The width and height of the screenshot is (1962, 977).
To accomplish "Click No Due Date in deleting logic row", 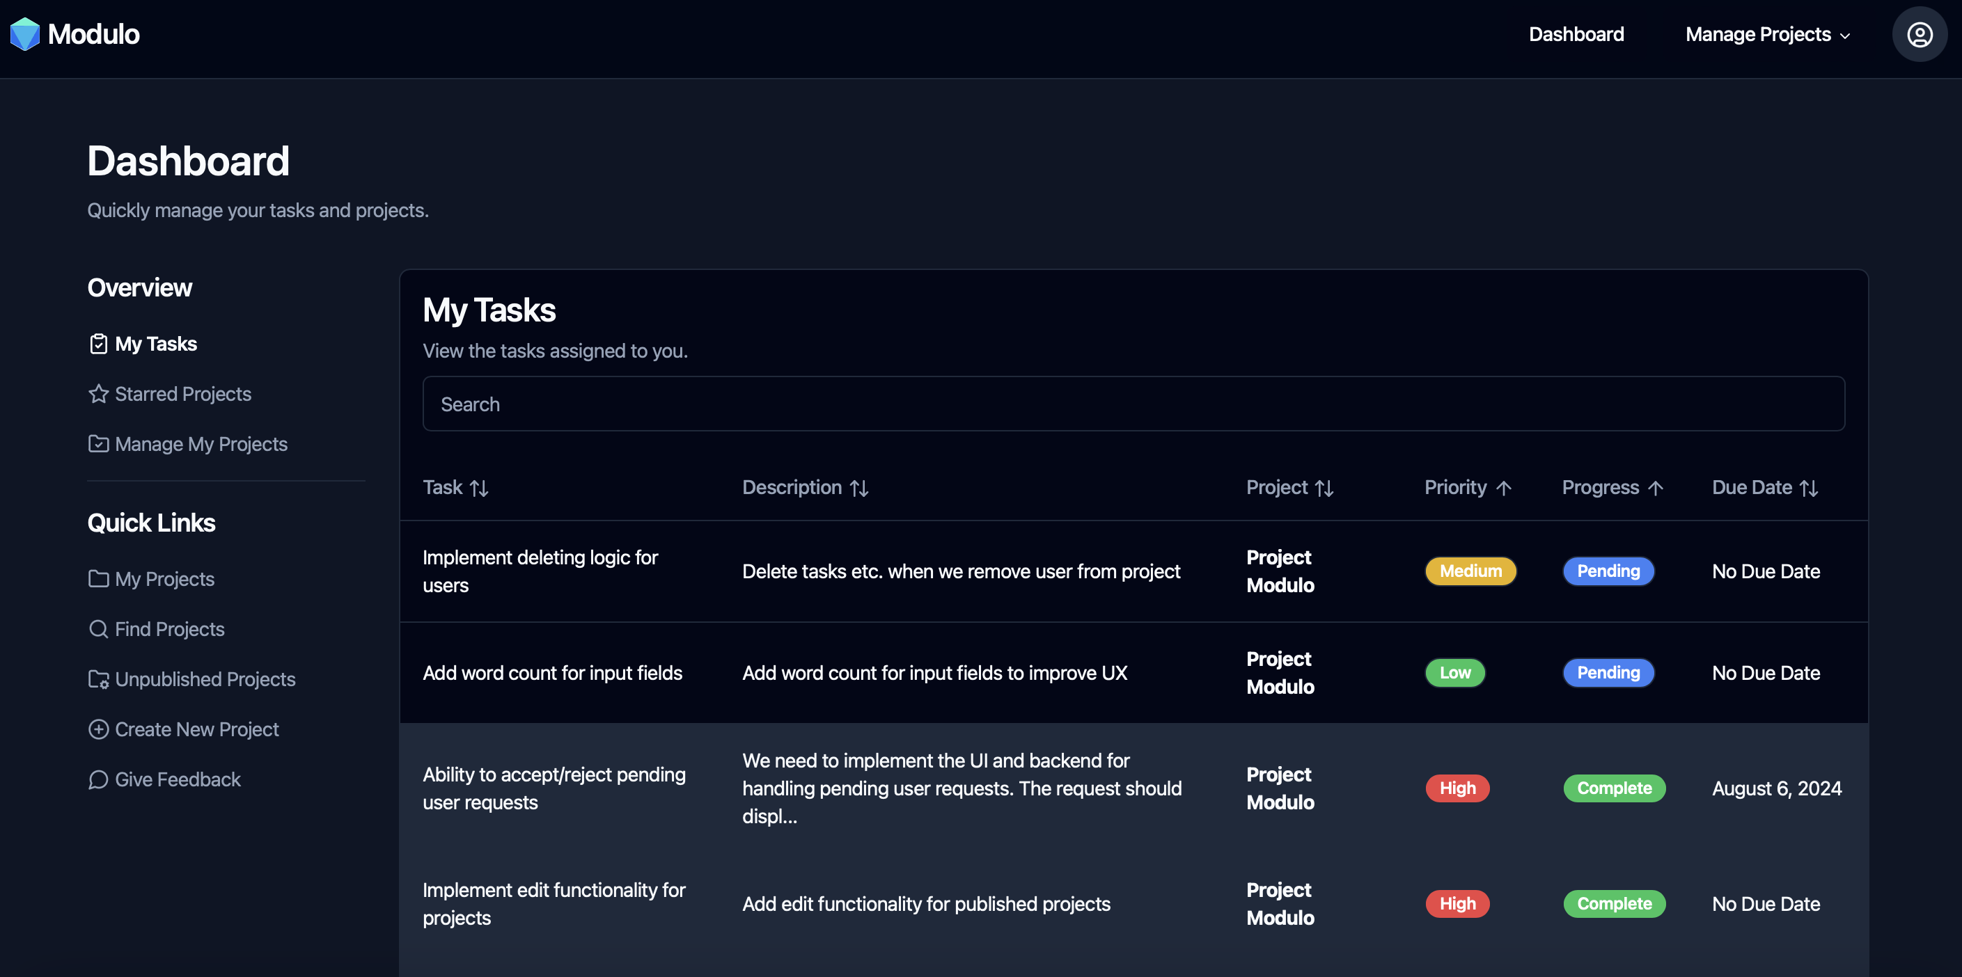I will pyautogui.click(x=1766, y=571).
